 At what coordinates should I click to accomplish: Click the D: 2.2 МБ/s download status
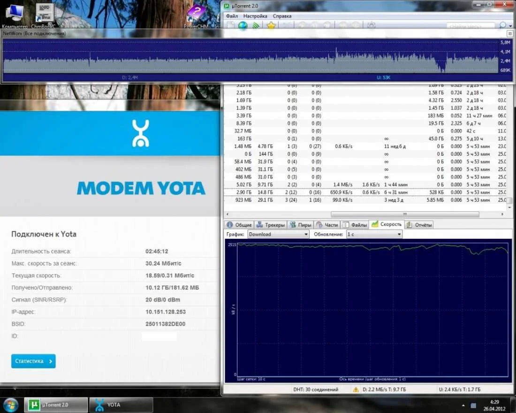384,390
